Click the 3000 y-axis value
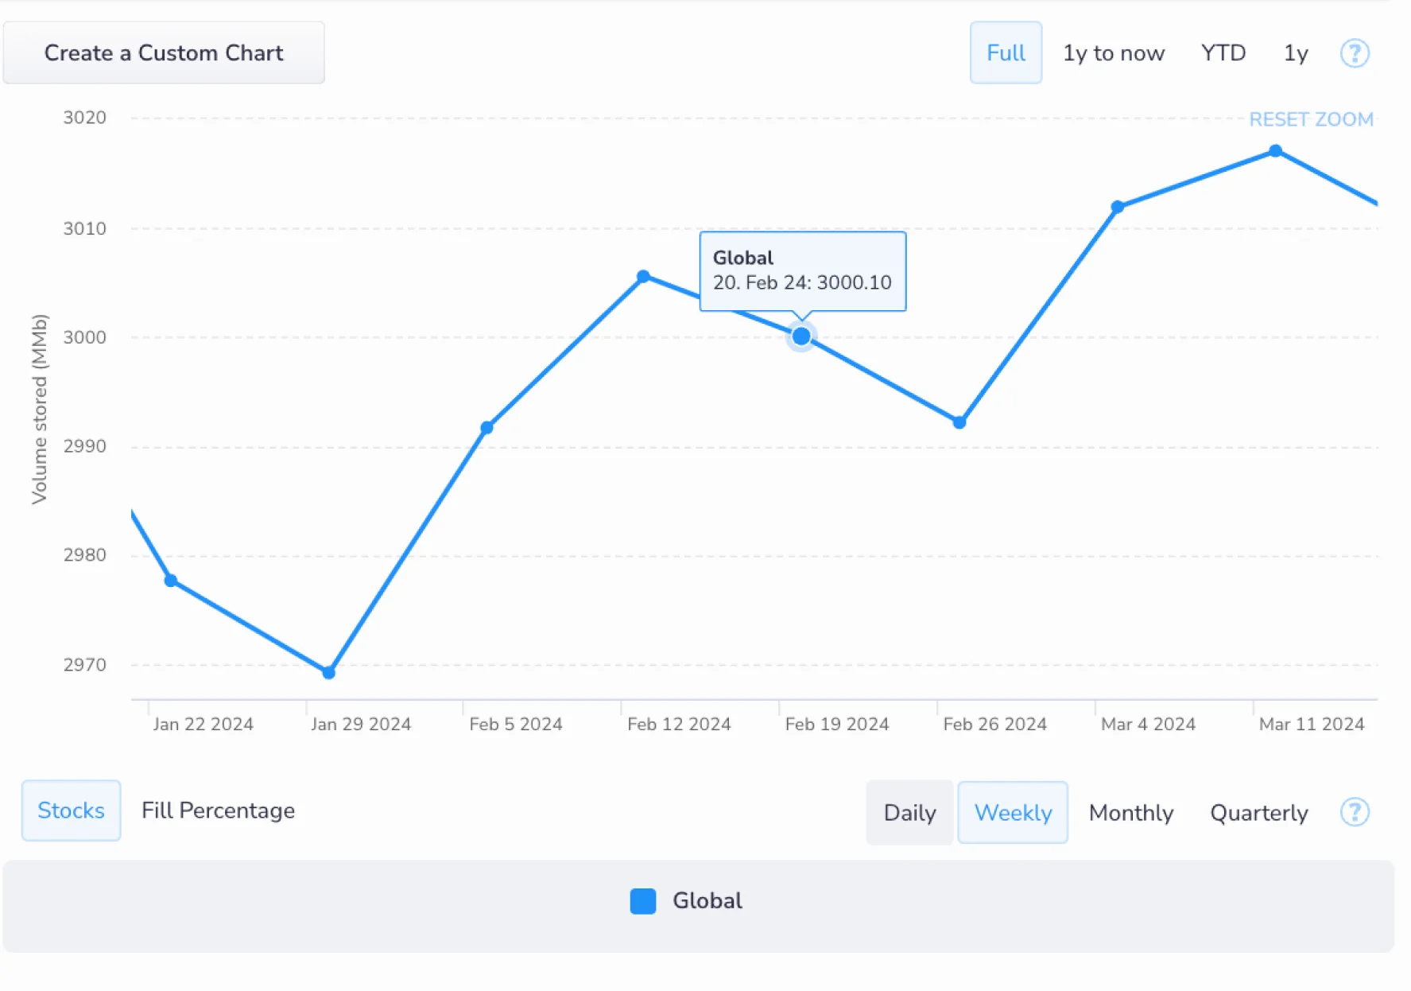The image size is (1411, 991). click(x=85, y=337)
